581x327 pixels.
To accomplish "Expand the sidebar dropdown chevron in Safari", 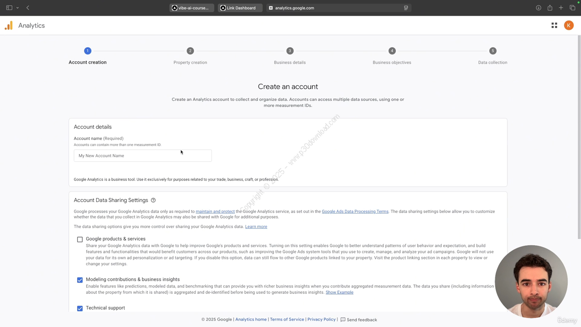I will 17,8.
